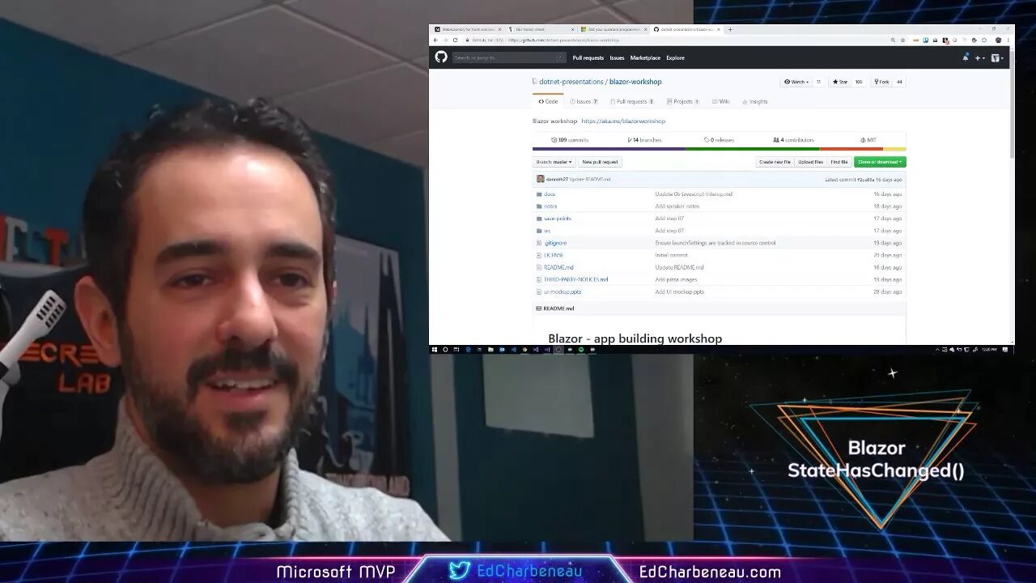Select the repository Issues tab with count 7
The image size is (1036, 583).
[584, 101]
